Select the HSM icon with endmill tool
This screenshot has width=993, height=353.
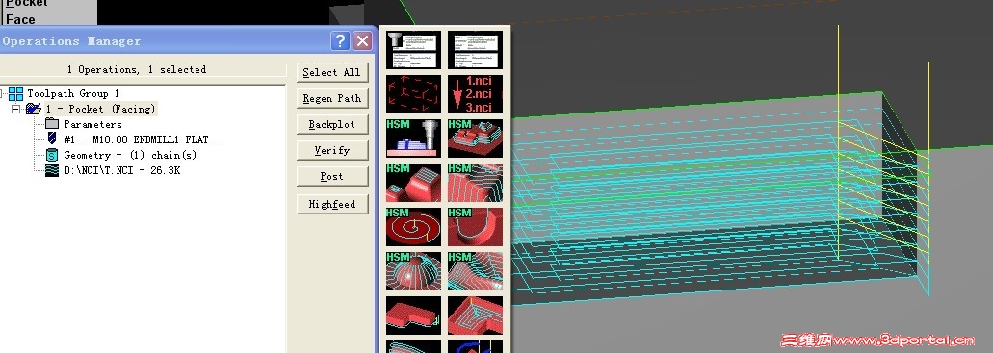click(x=413, y=139)
